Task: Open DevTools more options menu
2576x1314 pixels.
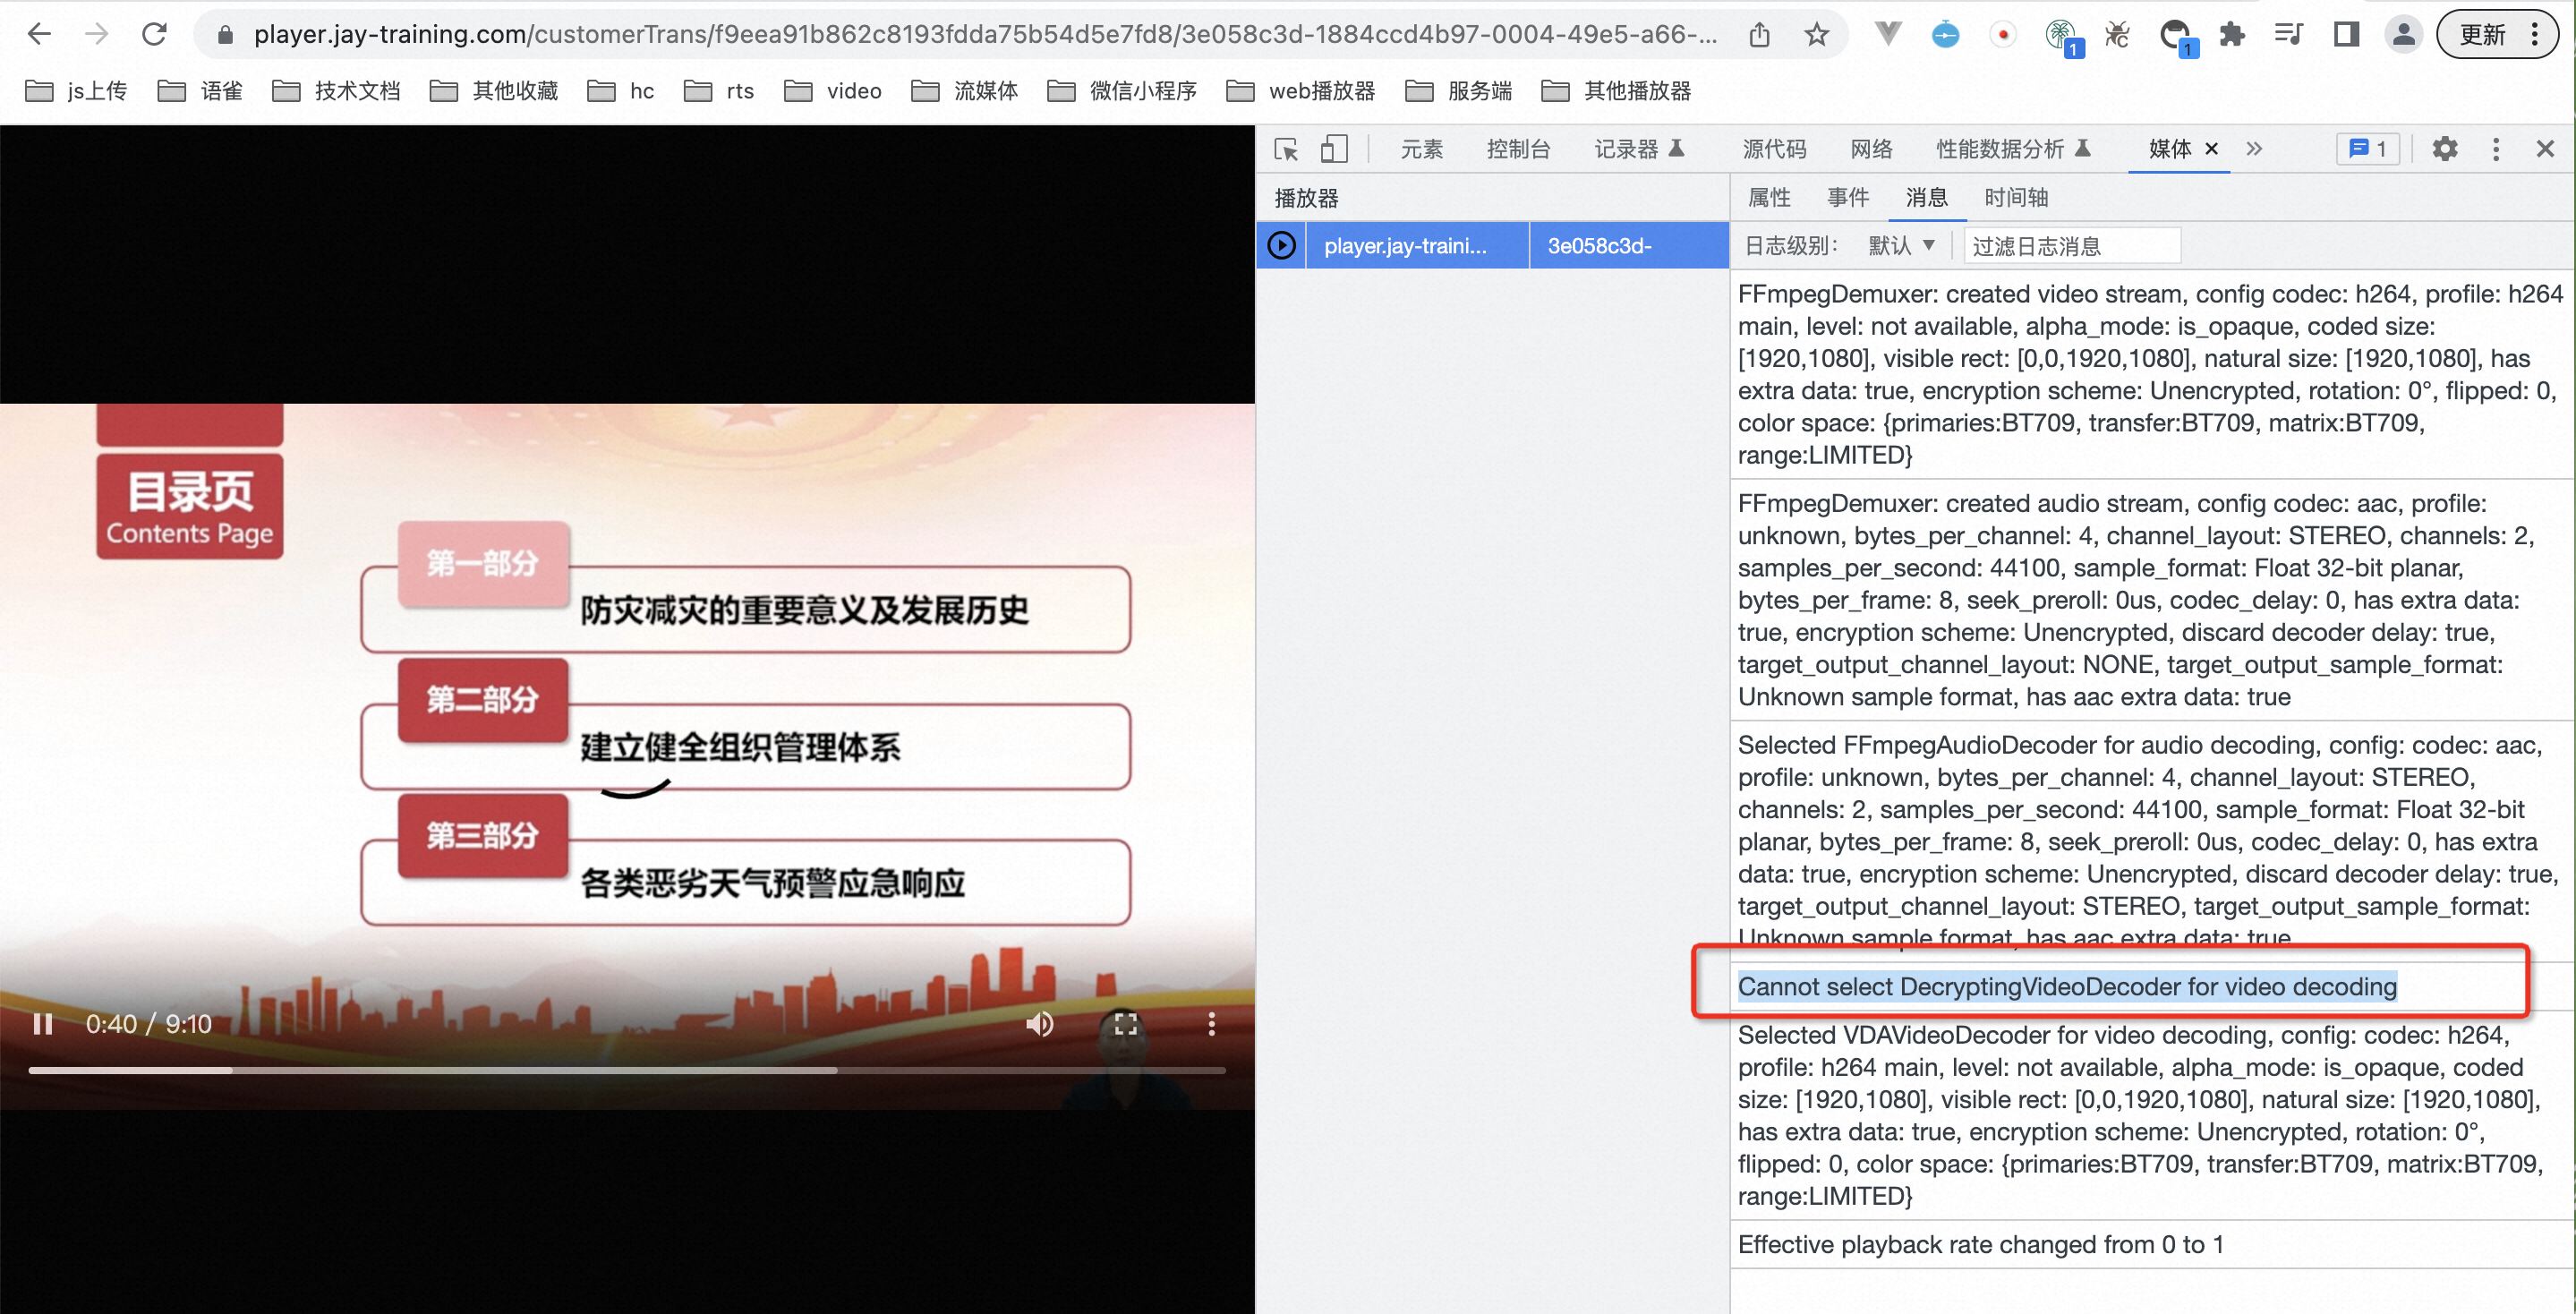Action: pos(2496,149)
